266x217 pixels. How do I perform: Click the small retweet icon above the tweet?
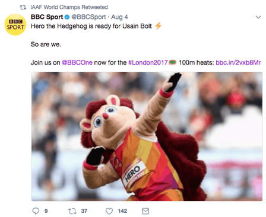tap(23, 7)
